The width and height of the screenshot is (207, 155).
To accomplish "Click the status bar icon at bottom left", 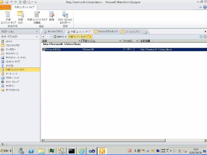I will (3, 144).
